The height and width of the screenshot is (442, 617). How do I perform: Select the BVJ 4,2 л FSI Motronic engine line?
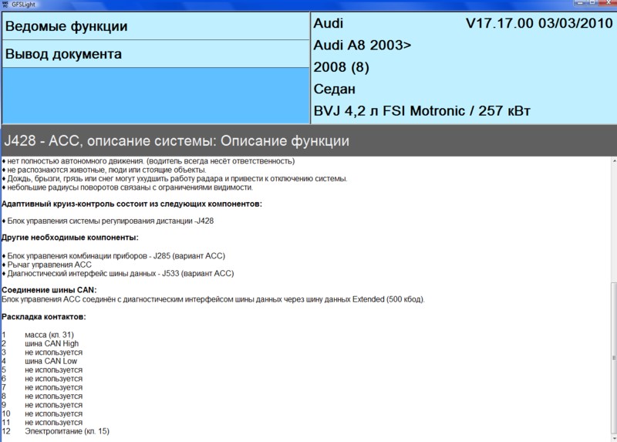point(422,111)
